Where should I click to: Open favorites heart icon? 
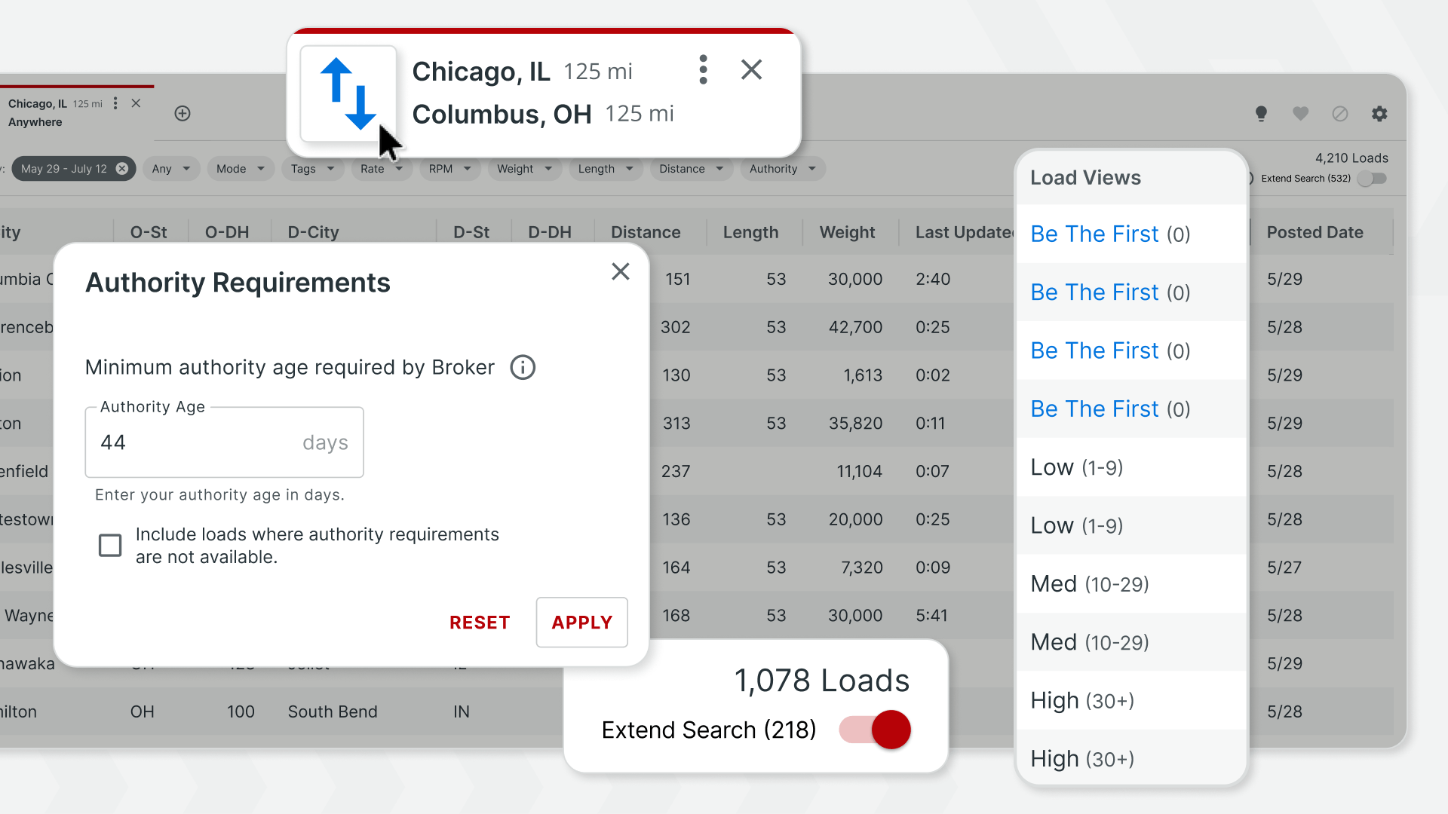click(1300, 114)
